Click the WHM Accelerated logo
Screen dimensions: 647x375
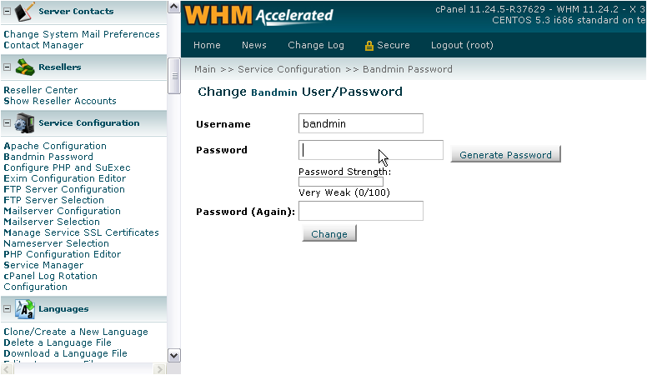coord(258,16)
